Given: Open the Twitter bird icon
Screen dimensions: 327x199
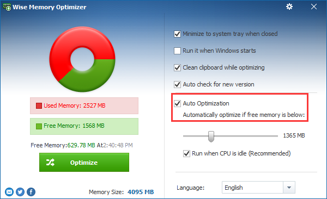Looking at the screenshot, I should pyautogui.click(x=20, y=192).
